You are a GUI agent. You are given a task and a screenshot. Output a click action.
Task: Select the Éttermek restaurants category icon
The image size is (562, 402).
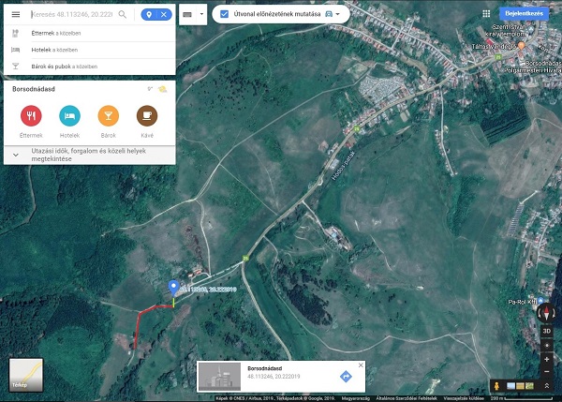pos(30,115)
